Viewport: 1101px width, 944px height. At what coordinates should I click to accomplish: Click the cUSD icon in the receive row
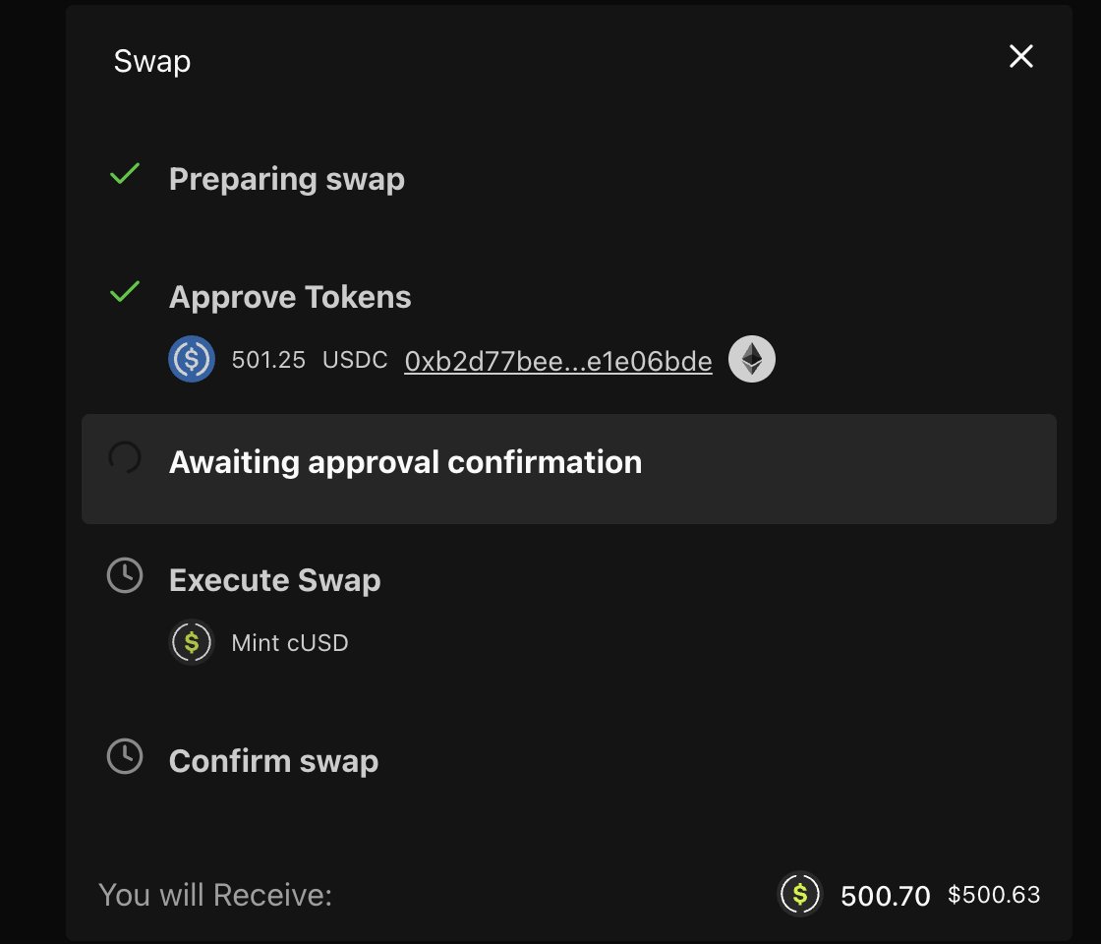[800, 895]
